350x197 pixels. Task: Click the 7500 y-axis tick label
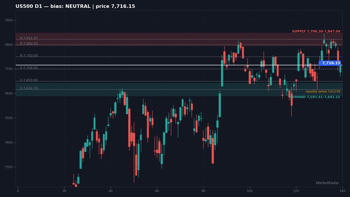[x=9, y=118]
